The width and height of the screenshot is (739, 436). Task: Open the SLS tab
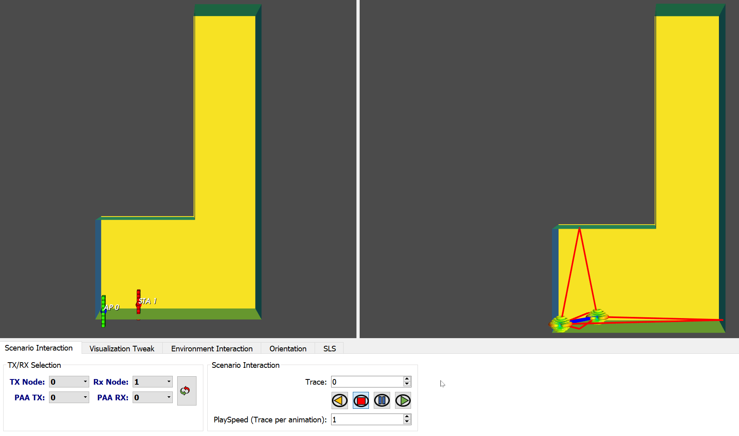click(330, 349)
